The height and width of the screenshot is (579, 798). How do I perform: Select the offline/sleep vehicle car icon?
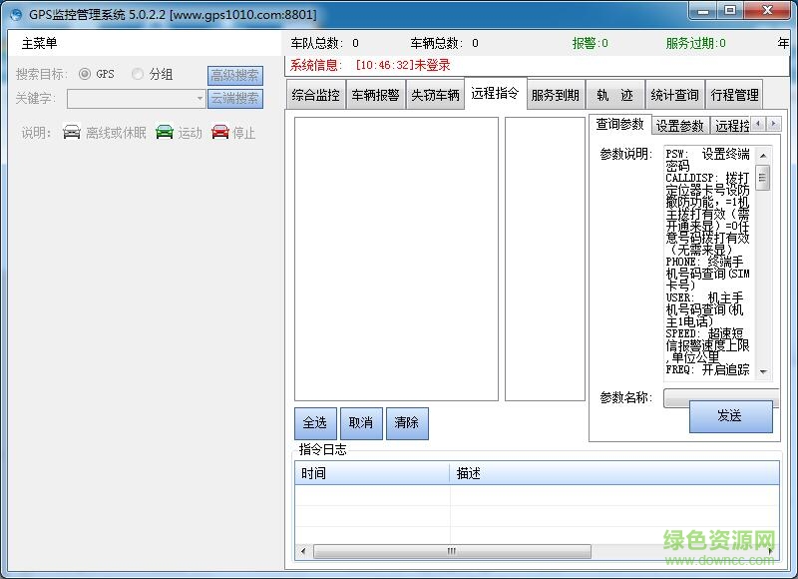point(69,133)
